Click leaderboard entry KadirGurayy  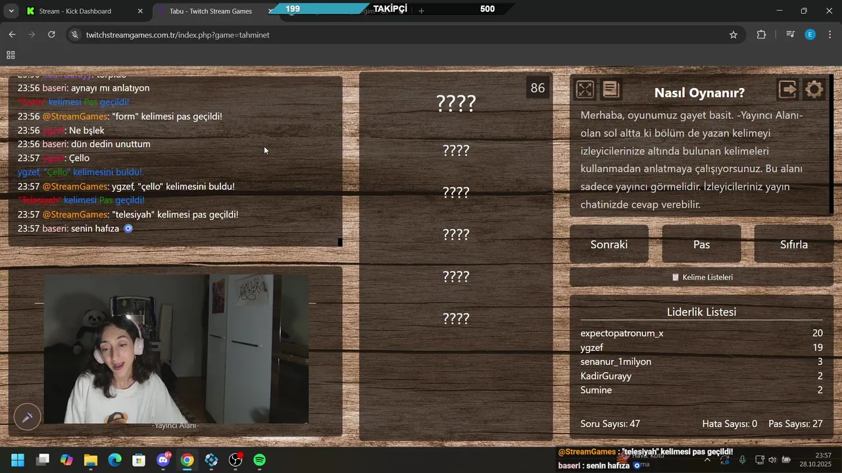701,376
